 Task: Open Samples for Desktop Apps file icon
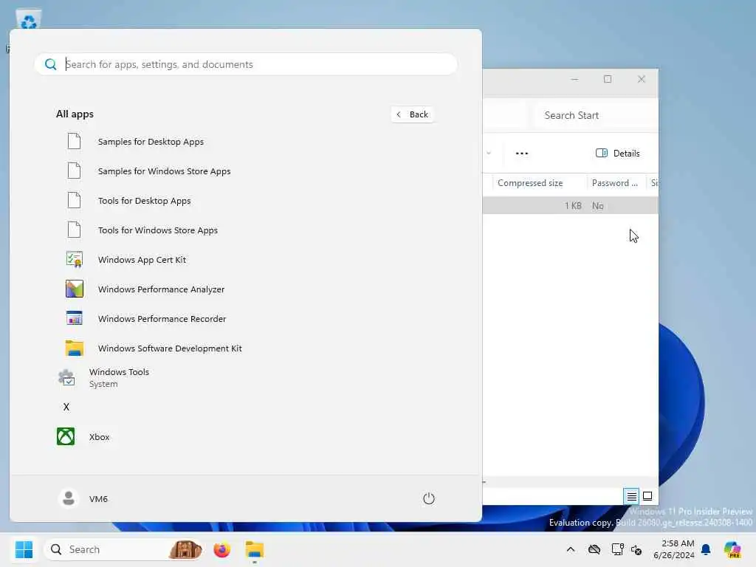(74, 141)
